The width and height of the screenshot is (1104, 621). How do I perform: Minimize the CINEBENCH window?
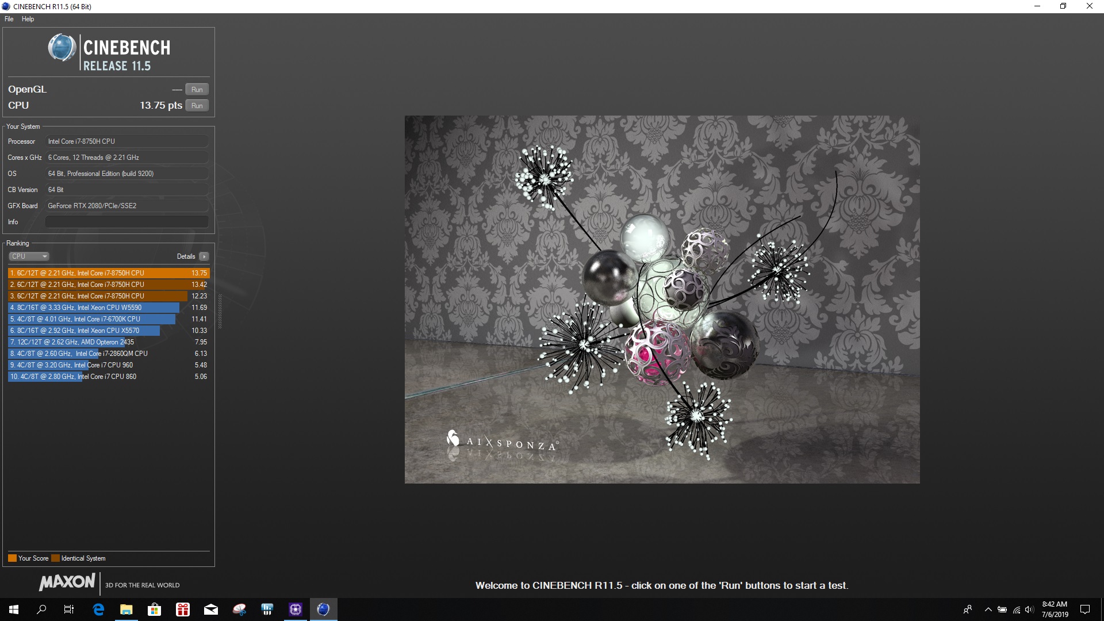point(1037,6)
